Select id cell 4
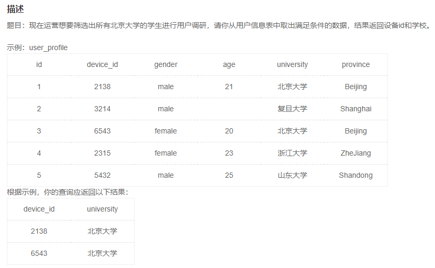 tap(39, 154)
